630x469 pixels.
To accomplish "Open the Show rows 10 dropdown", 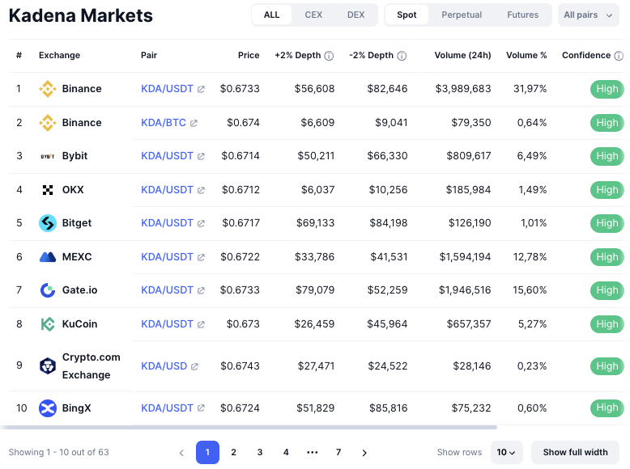I will click(x=506, y=452).
